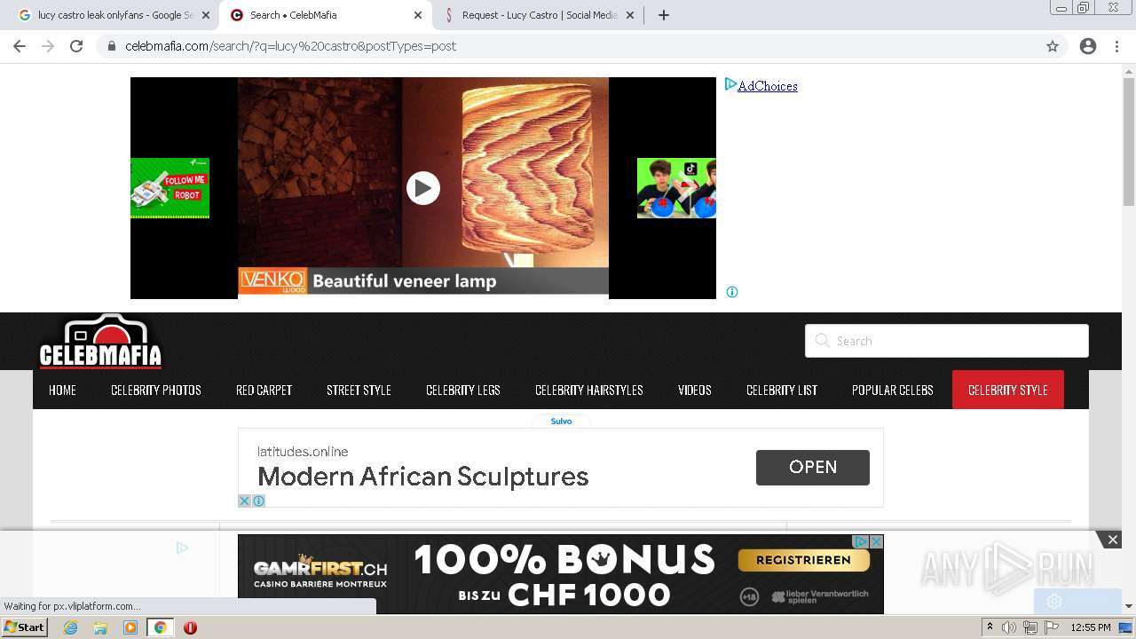
Task: Open the Opera taskbar icon
Action: 190,627
